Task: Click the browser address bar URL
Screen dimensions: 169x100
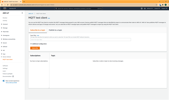Action: 34,5
